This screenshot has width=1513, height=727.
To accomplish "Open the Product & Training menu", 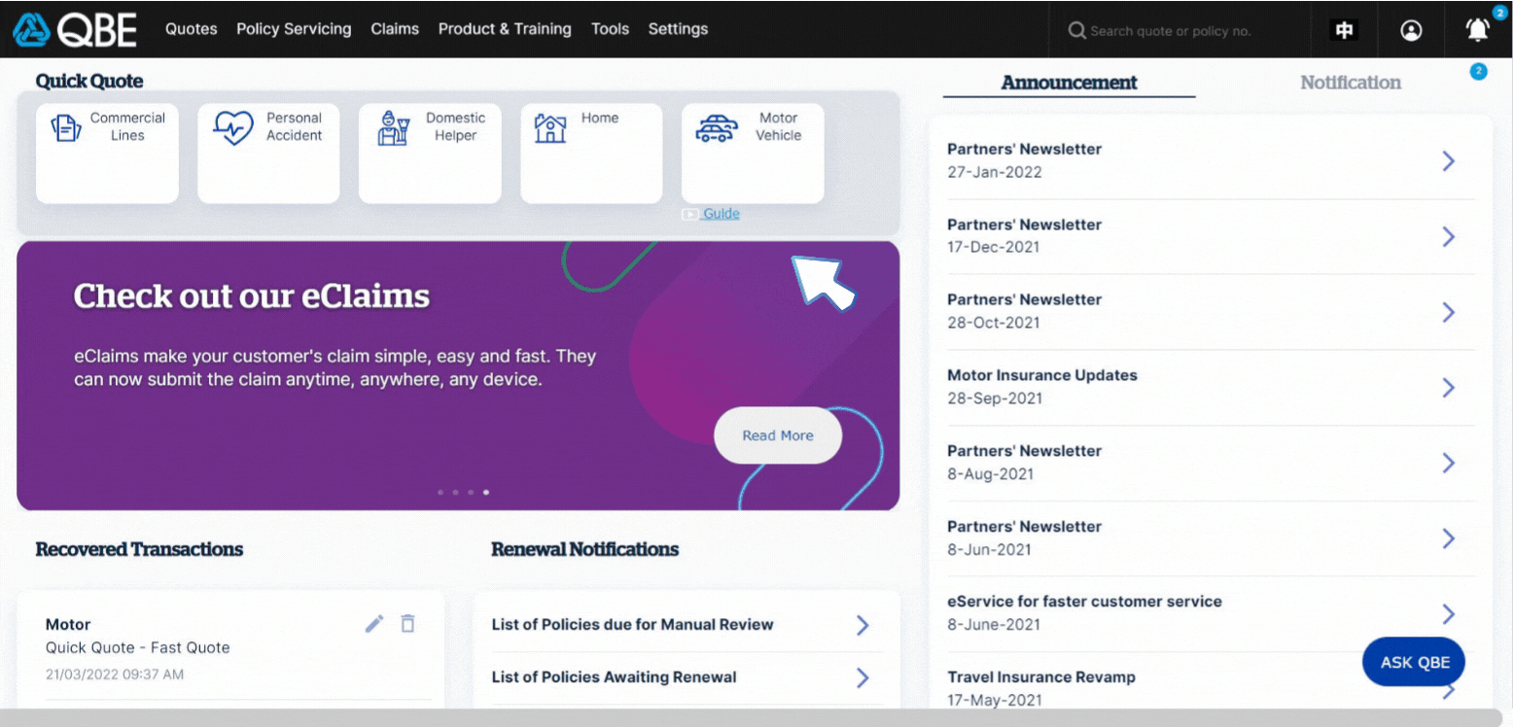I will coord(505,29).
